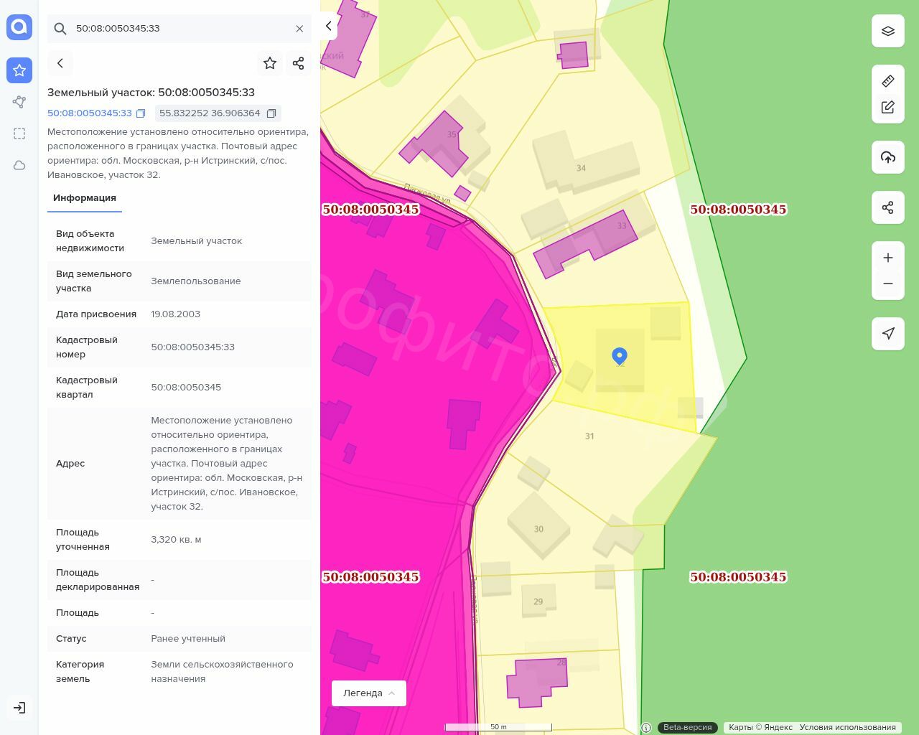Select the ruler measurement tool
Viewport: 919px width, 735px height.
888,81
